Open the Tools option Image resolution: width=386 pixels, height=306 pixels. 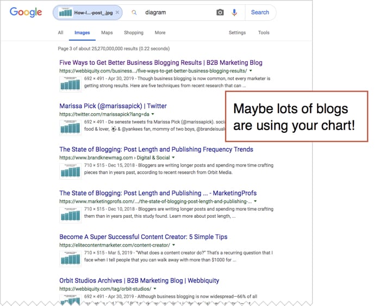pyautogui.click(x=264, y=33)
